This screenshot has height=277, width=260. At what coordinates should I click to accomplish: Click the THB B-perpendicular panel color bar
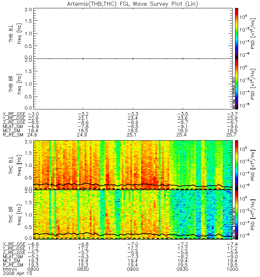pos(236,33)
